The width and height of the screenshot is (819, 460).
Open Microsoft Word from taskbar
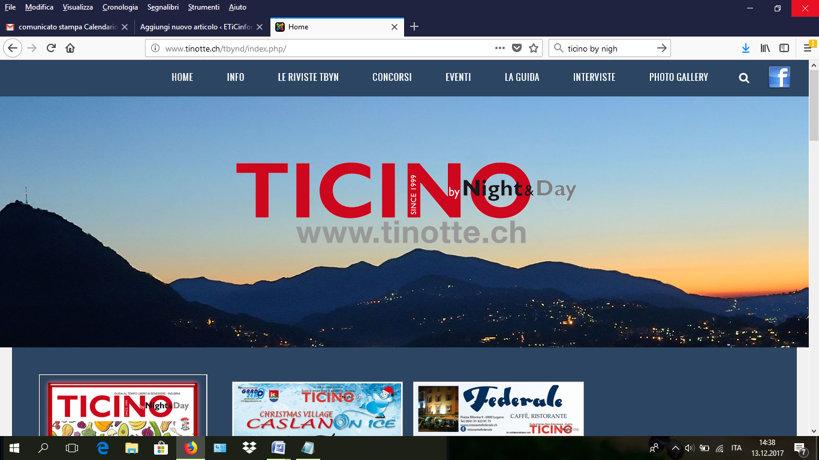pyautogui.click(x=278, y=448)
